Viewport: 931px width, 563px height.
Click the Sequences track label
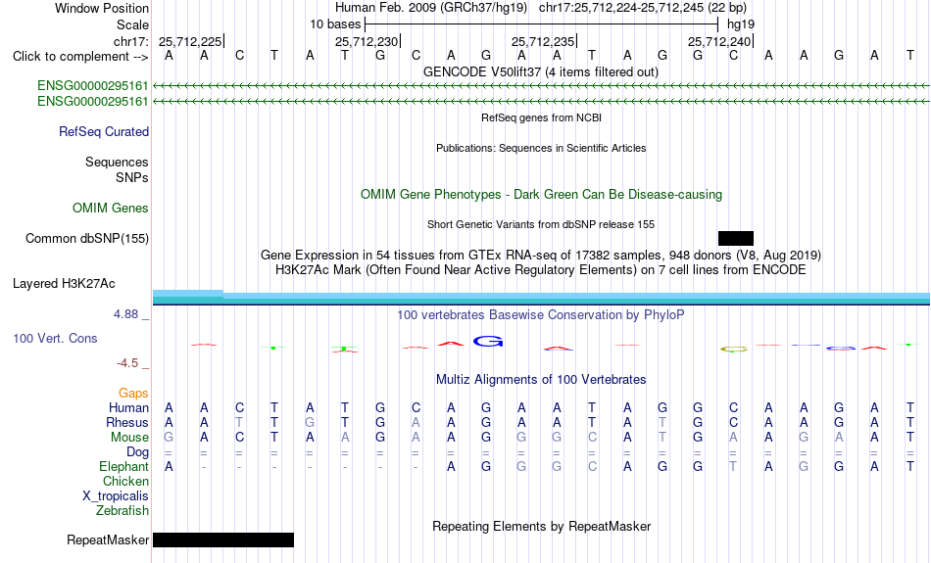(117, 162)
